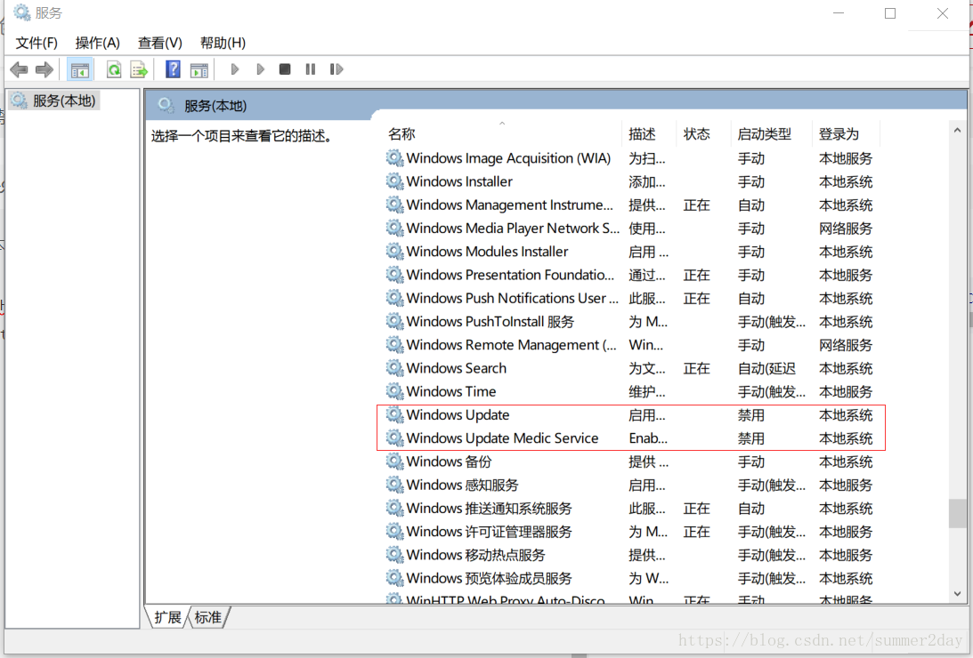Click the Export List toolbar icon
Screen dimensions: 973x658
139,69
